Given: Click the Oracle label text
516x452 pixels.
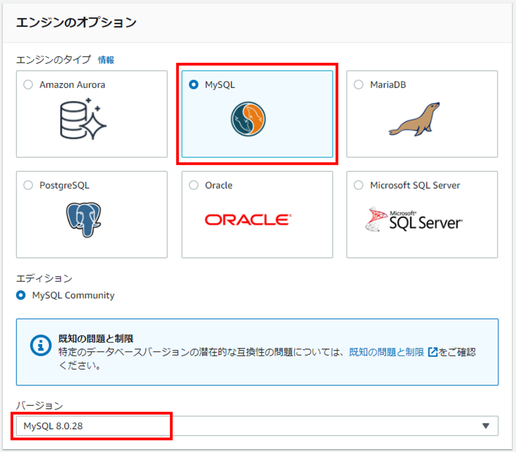Looking at the screenshot, I should pos(219,186).
